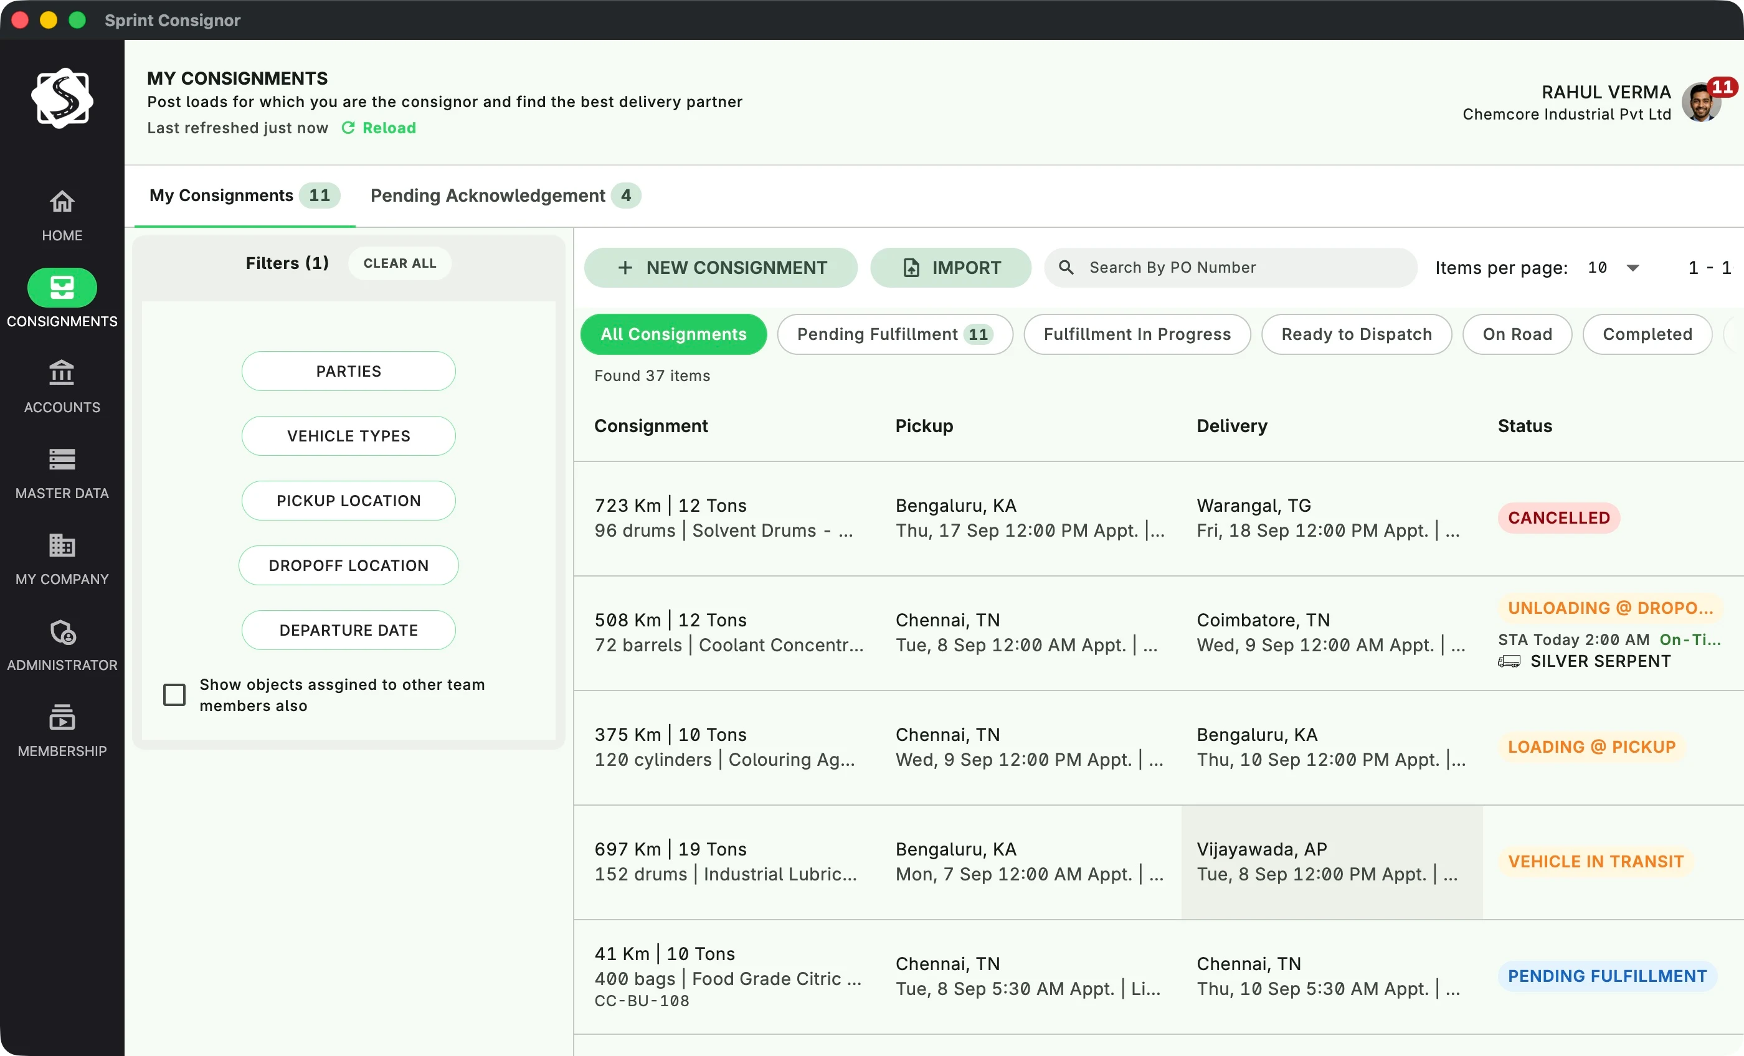The image size is (1744, 1056).
Task: Click the Delivery column header
Action: pos(1231,426)
